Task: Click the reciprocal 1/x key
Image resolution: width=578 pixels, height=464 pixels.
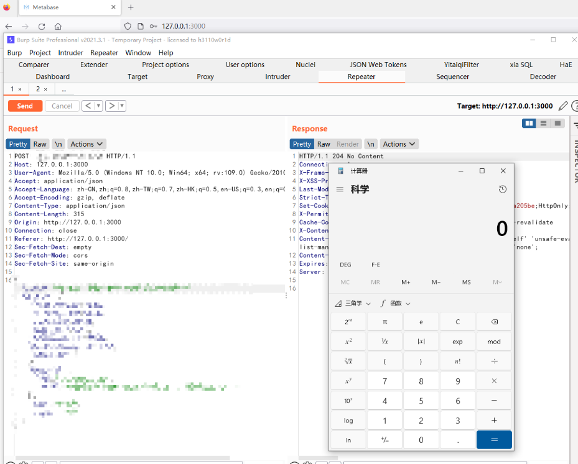Action: pyautogui.click(x=385, y=342)
